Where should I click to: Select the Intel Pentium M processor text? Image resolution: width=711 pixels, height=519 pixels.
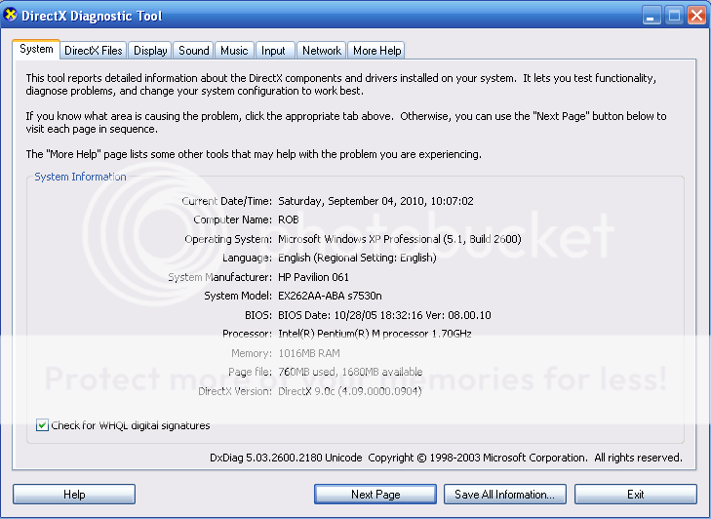click(375, 334)
